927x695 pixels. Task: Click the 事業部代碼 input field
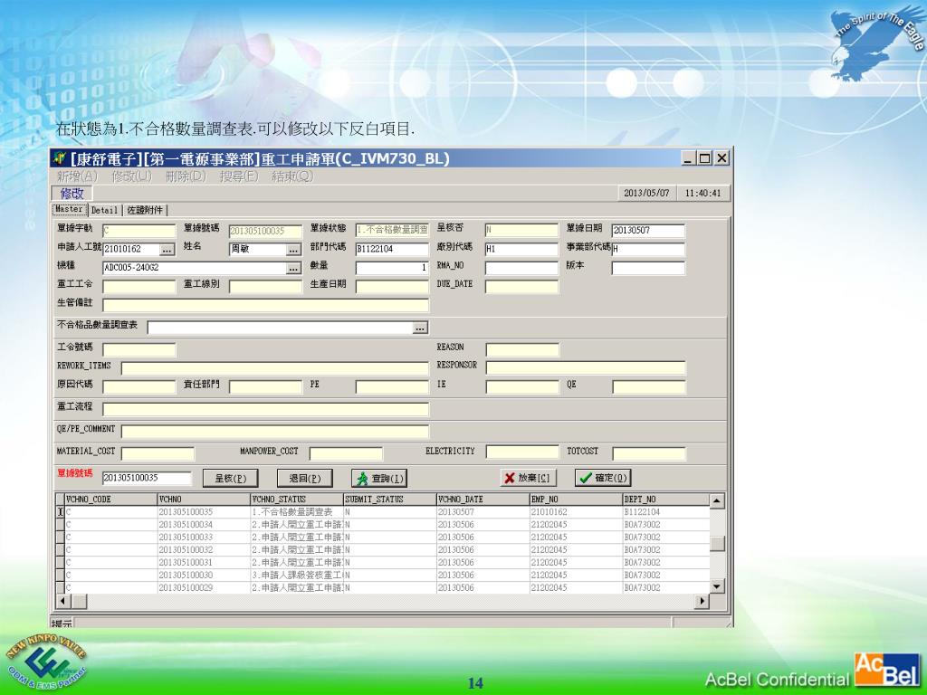coord(648,250)
